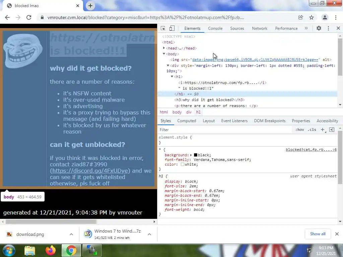Image resolution: width=343 pixels, height=257 pixels.
Task: Expand the background shorthand property
Action: pyautogui.click(x=191, y=155)
